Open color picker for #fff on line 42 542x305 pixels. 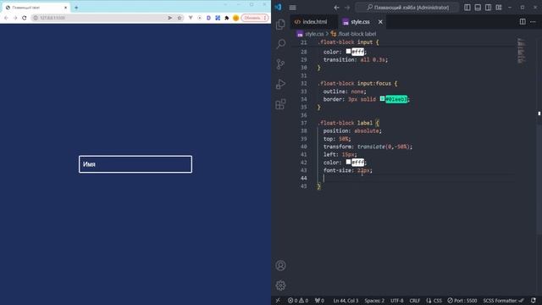(348, 162)
